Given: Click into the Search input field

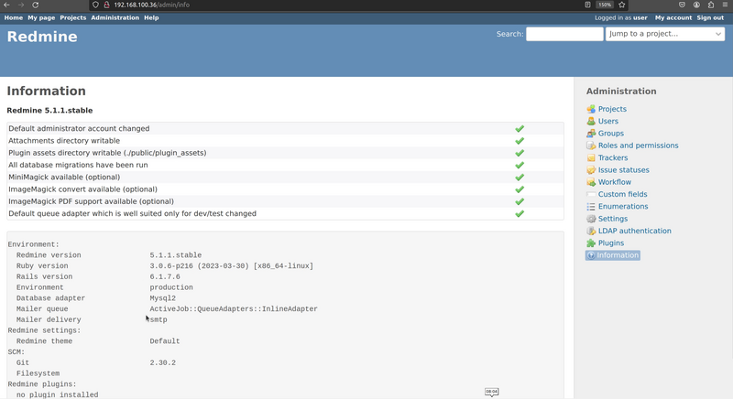Looking at the screenshot, I should coord(564,34).
